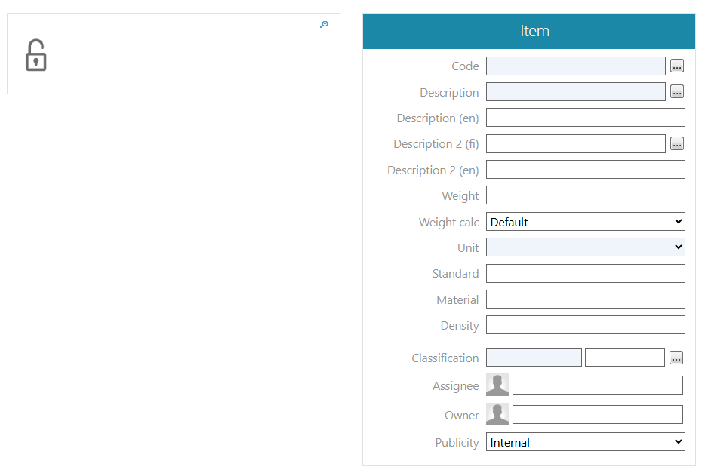Open browse button beside Description 2 (fi)
This screenshot has height=476, width=705.
pos(676,144)
